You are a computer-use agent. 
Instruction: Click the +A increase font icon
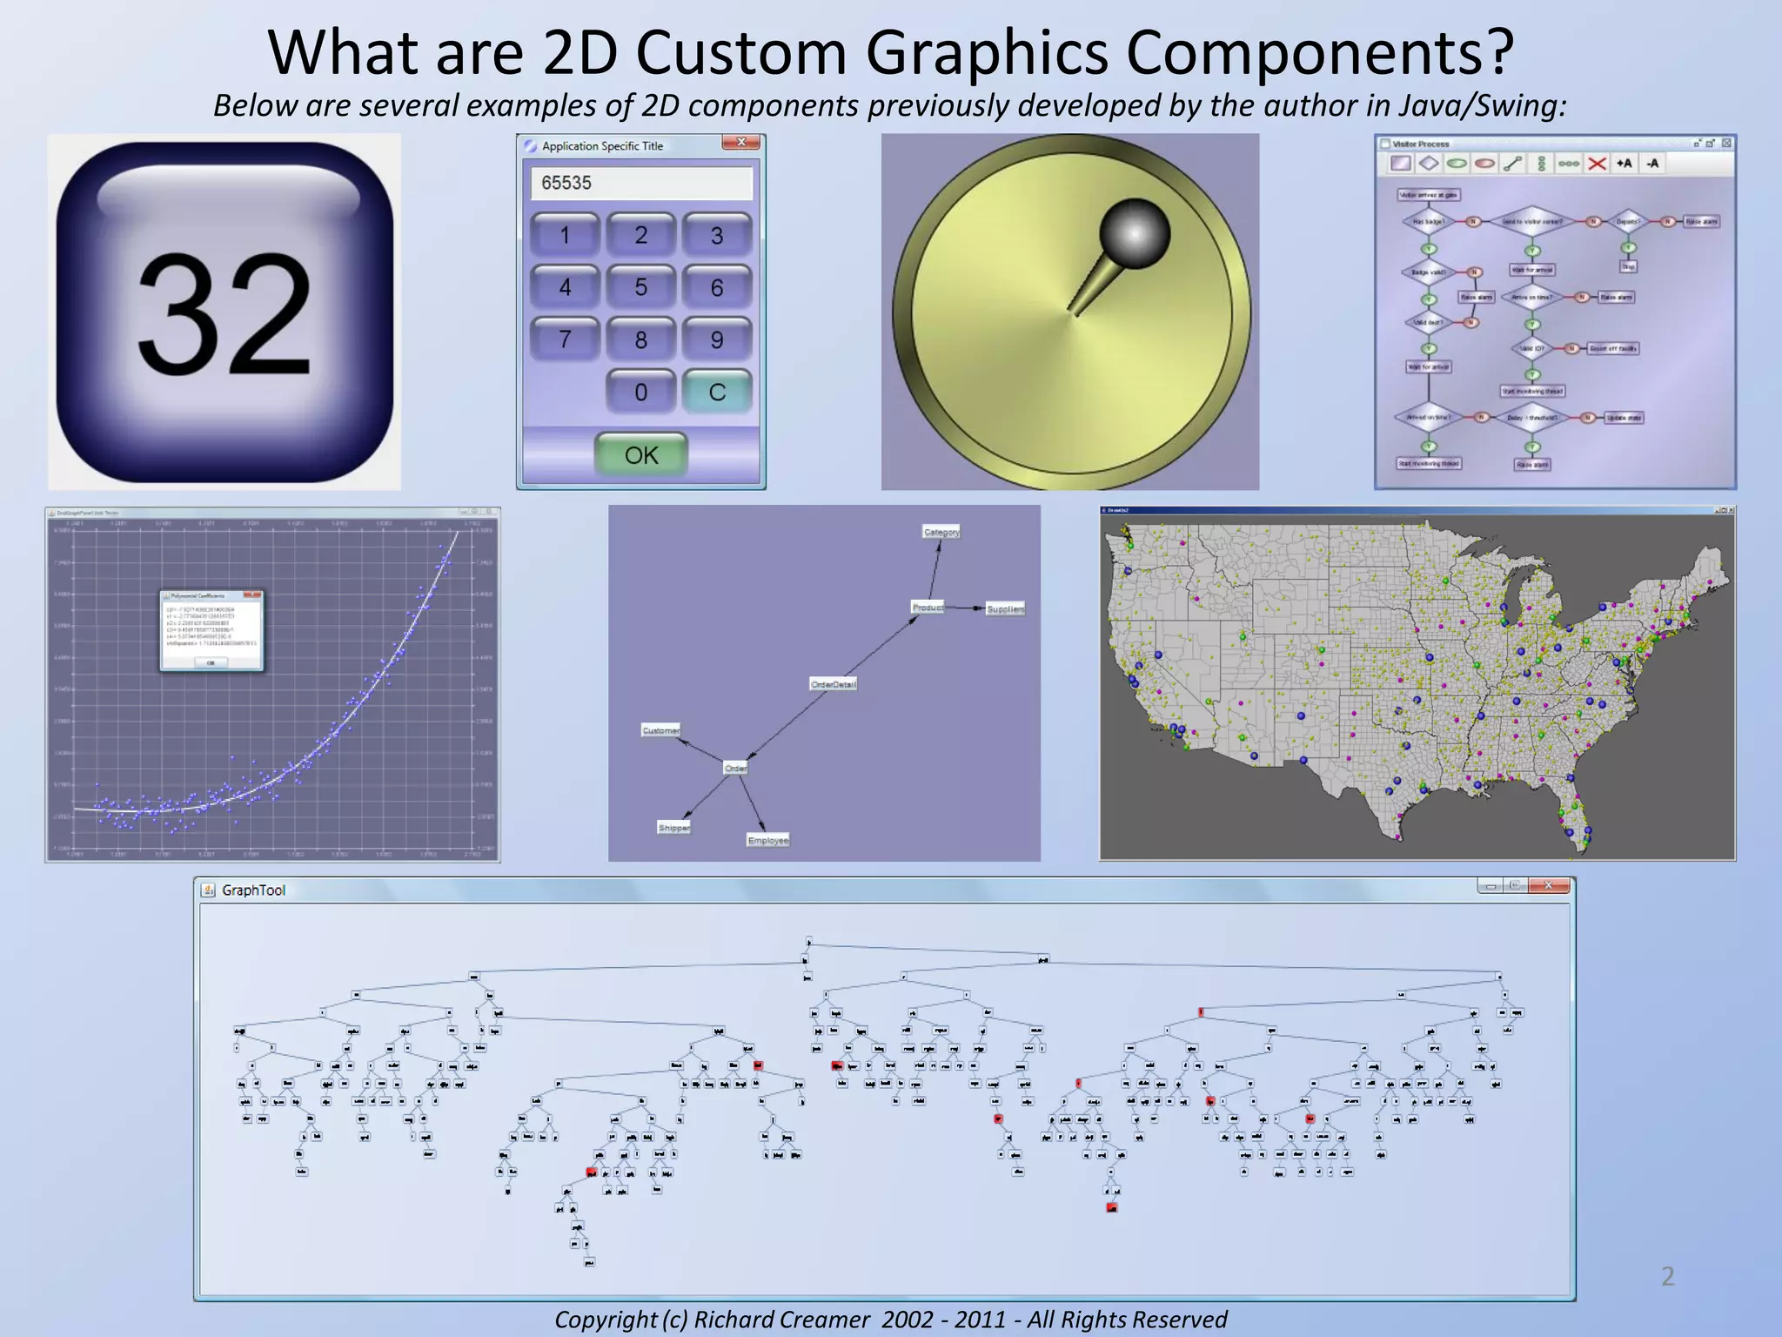pos(1624,163)
